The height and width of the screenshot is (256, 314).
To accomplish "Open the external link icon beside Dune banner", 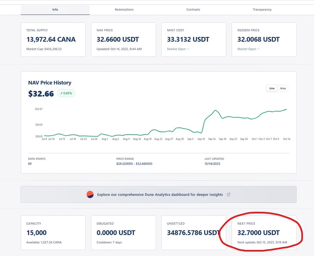I will [228, 194].
